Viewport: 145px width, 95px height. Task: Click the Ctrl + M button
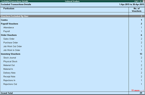pos(138,1)
